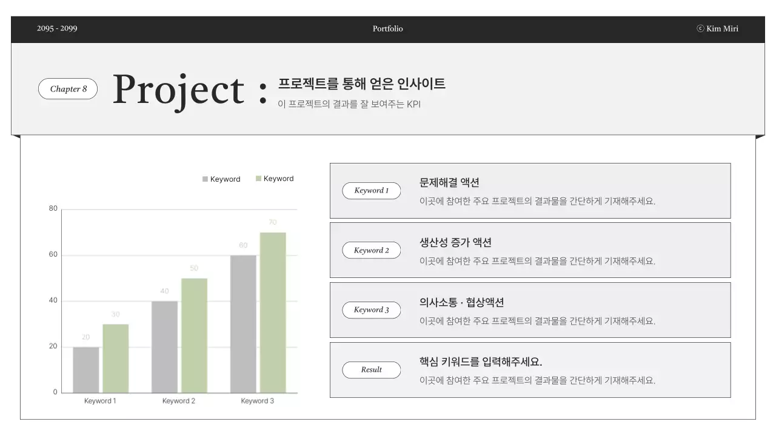This screenshot has width=776, height=436.
Task: Click the "Keyword 2" x-axis label under the chart
Action: tap(179, 401)
